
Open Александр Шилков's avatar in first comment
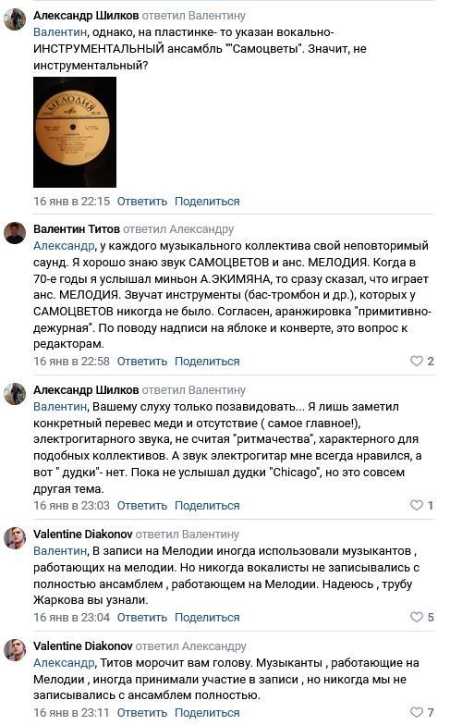click(15, 19)
